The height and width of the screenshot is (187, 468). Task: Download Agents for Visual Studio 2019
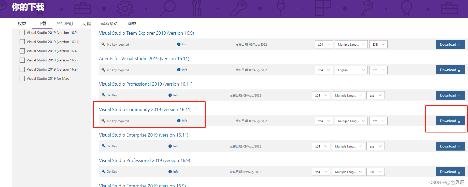tap(450, 70)
